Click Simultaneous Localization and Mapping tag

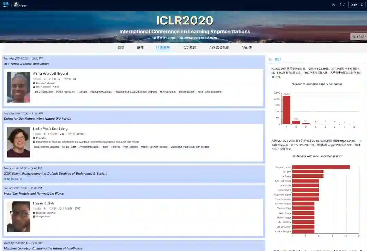(x=136, y=92)
